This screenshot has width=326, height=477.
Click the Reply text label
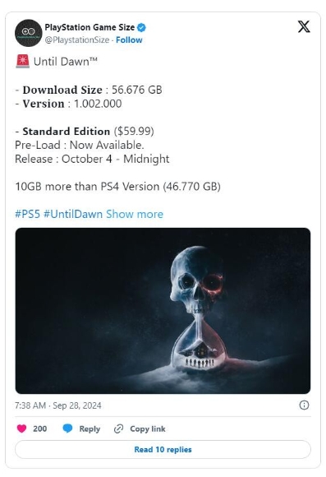pyautogui.click(x=90, y=428)
